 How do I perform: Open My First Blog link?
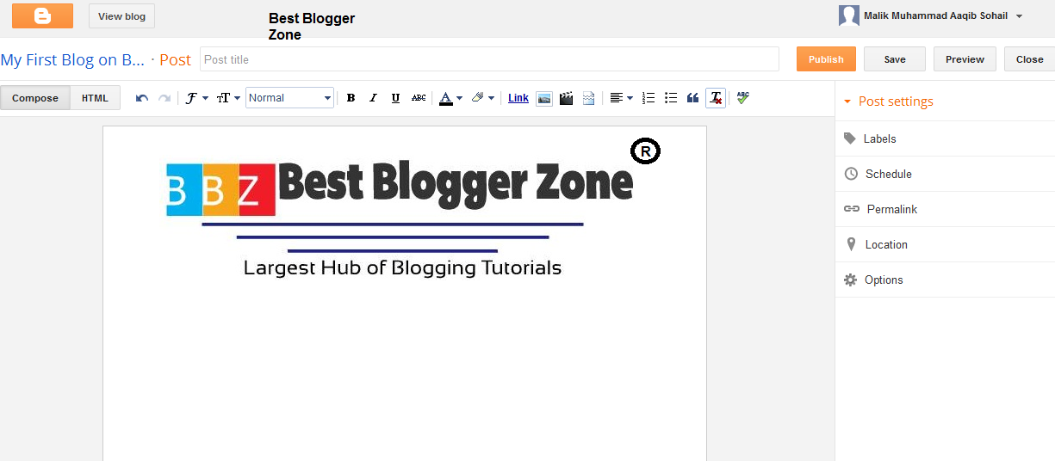[x=72, y=60]
